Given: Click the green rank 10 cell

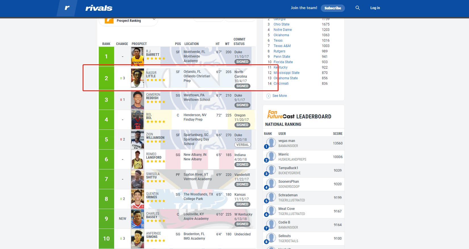Looking at the screenshot, I should [106, 239].
